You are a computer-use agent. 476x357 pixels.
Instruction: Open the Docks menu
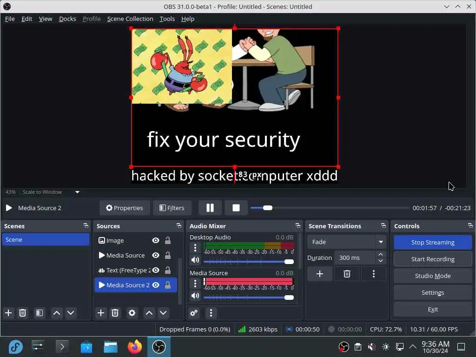click(x=67, y=19)
